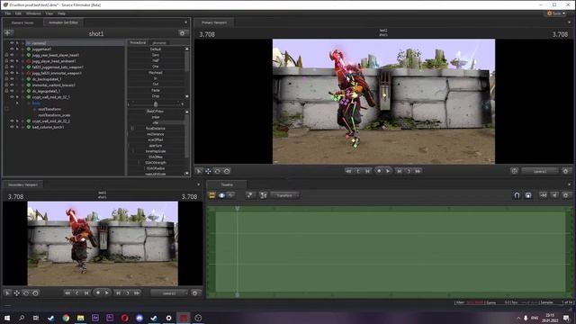Open the Windows menu
The height and width of the screenshot is (324, 576).
point(33,13)
